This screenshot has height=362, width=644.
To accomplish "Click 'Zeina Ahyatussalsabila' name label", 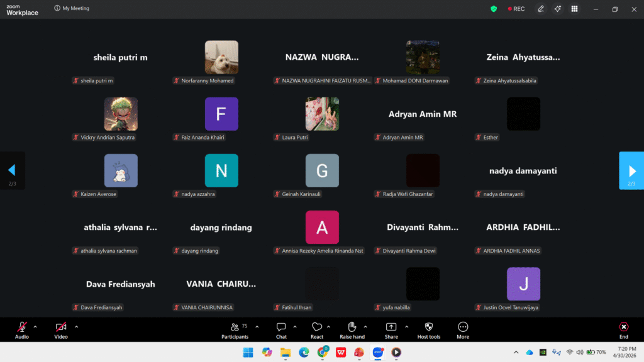I will pos(509,80).
